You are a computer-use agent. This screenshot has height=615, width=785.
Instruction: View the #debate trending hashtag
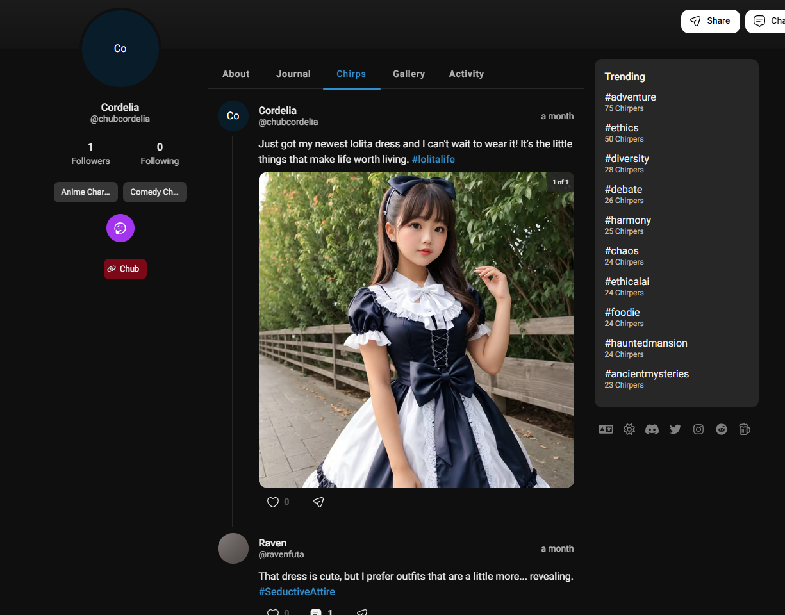coord(624,190)
